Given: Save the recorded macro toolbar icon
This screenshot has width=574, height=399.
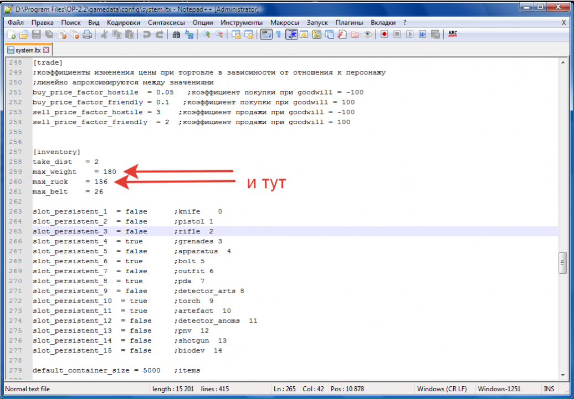Looking at the screenshot, I should [x=435, y=34].
